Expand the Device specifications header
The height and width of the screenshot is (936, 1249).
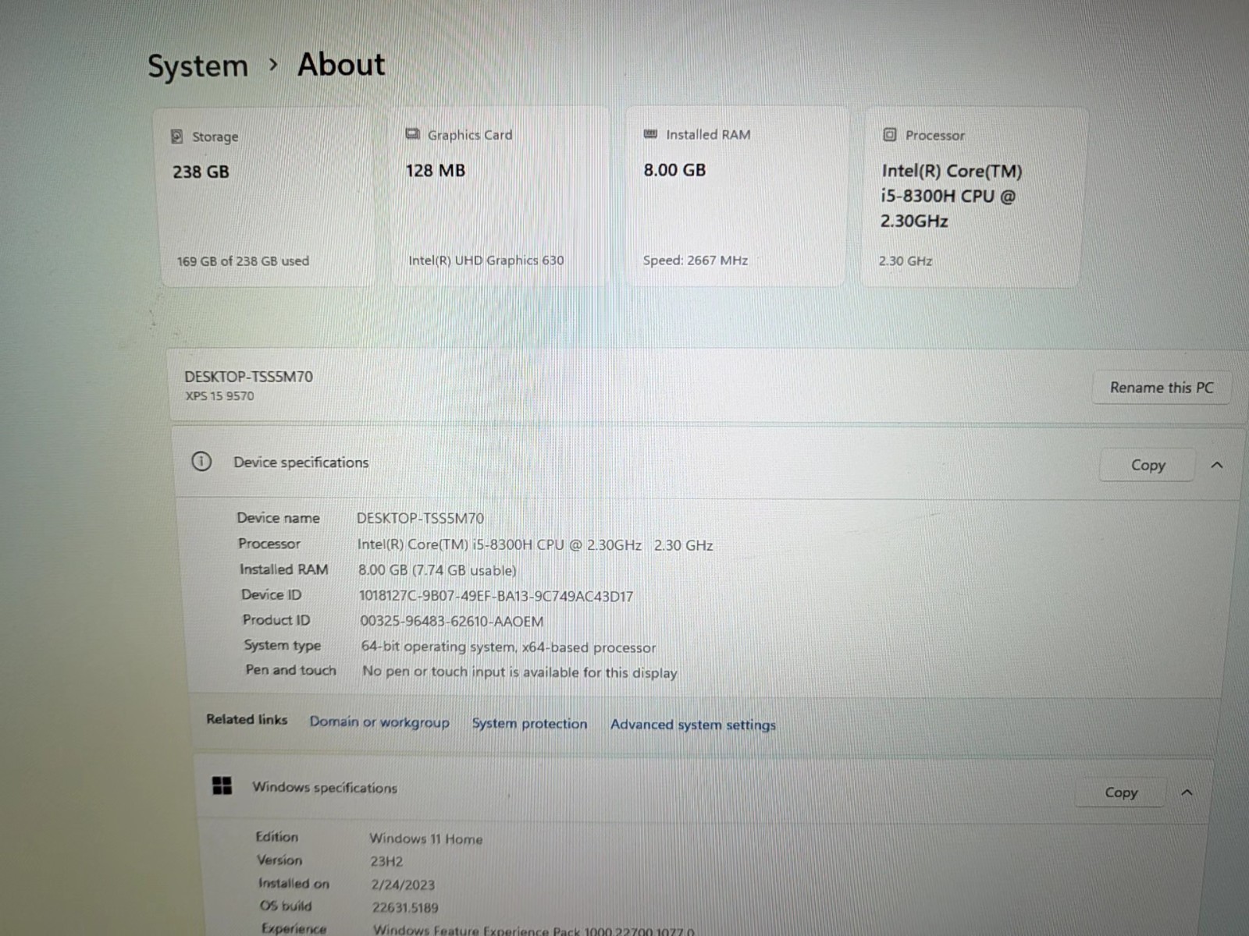(706, 463)
